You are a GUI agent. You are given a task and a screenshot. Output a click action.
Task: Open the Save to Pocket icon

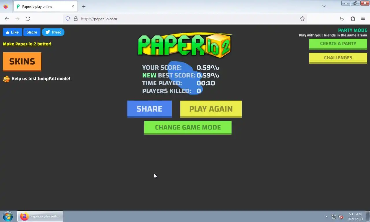click(342, 18)
